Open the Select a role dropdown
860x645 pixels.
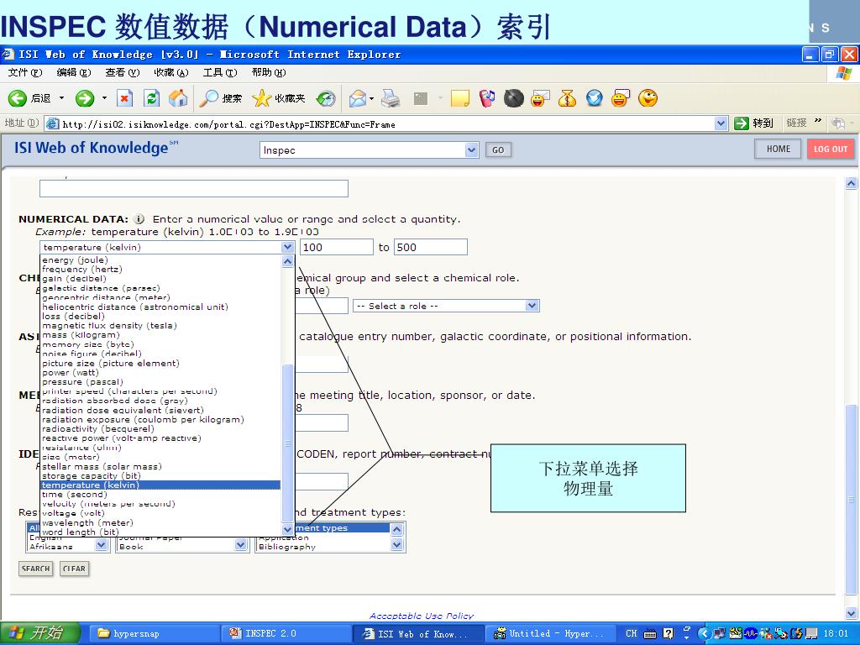click(x=446, y=306)
